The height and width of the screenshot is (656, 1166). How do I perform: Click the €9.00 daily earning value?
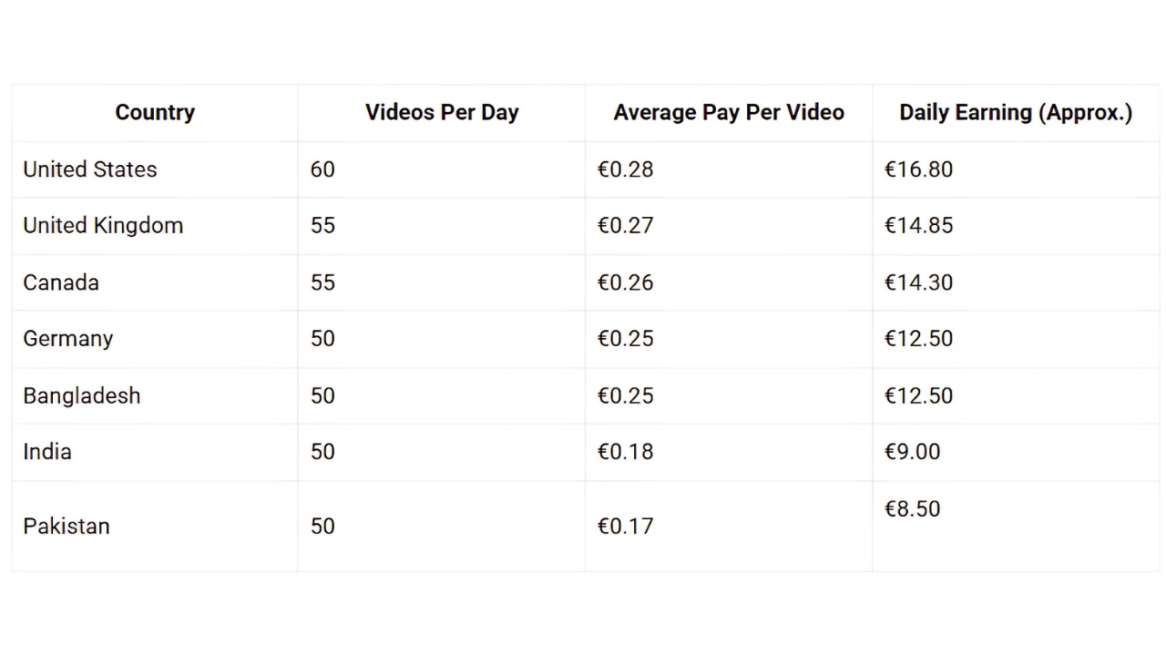point(912,452)
